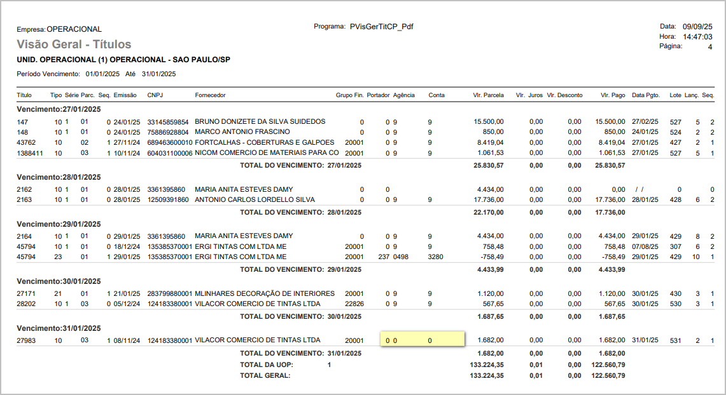
Task: Select the program name PVisGerTitCP_Pdf
Action: [382, 27]
